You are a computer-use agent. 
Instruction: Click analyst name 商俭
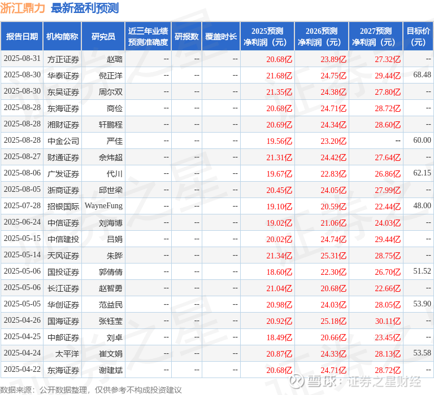point(115,108)
